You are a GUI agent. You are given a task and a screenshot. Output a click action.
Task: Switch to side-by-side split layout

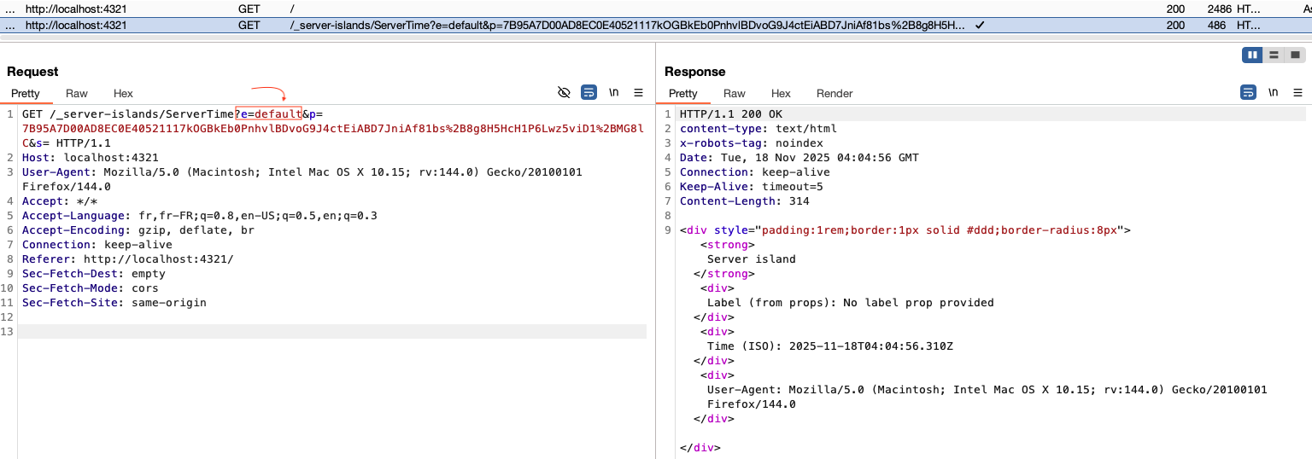(1252, 55)
